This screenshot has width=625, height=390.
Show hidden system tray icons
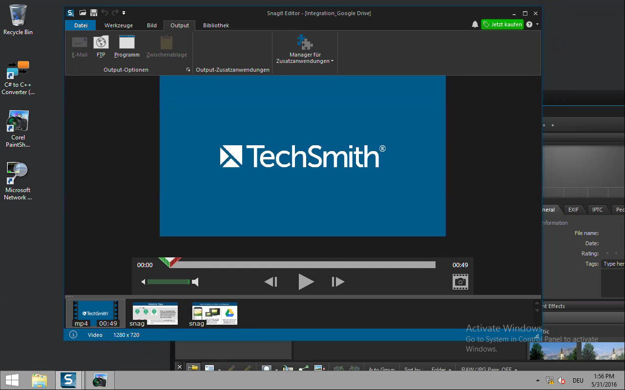coord(538,381)
